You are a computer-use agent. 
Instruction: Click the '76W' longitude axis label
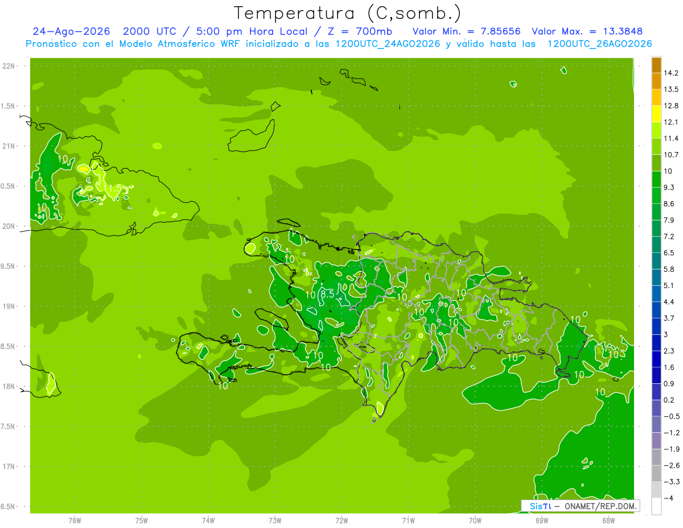(75, 520)
